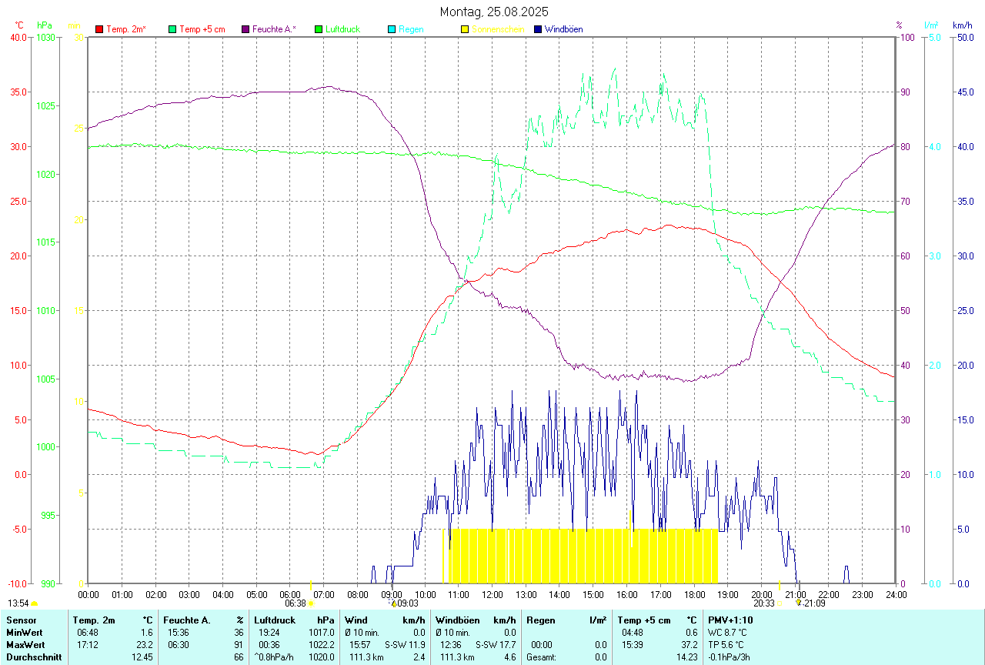Select the Temp. 2m column header in table

point(94,620)
